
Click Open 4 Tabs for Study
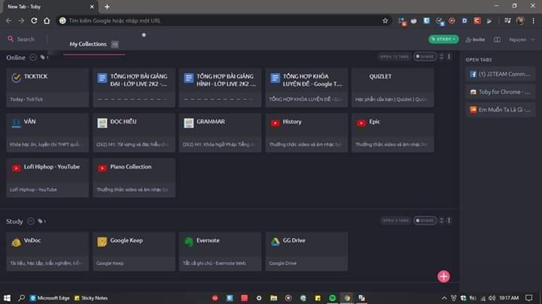tap(395, 220)
